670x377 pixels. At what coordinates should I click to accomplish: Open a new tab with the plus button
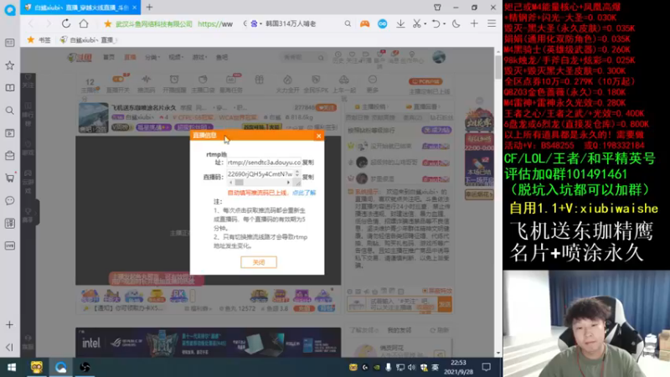(x=150, y=8)
